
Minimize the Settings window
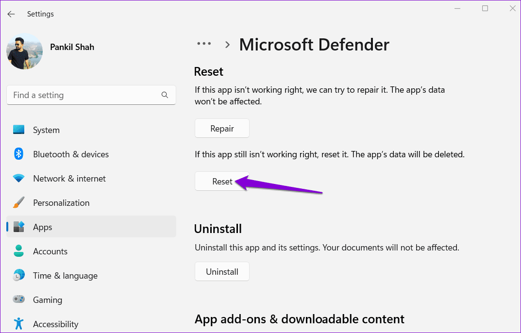[x=457, y=8]
